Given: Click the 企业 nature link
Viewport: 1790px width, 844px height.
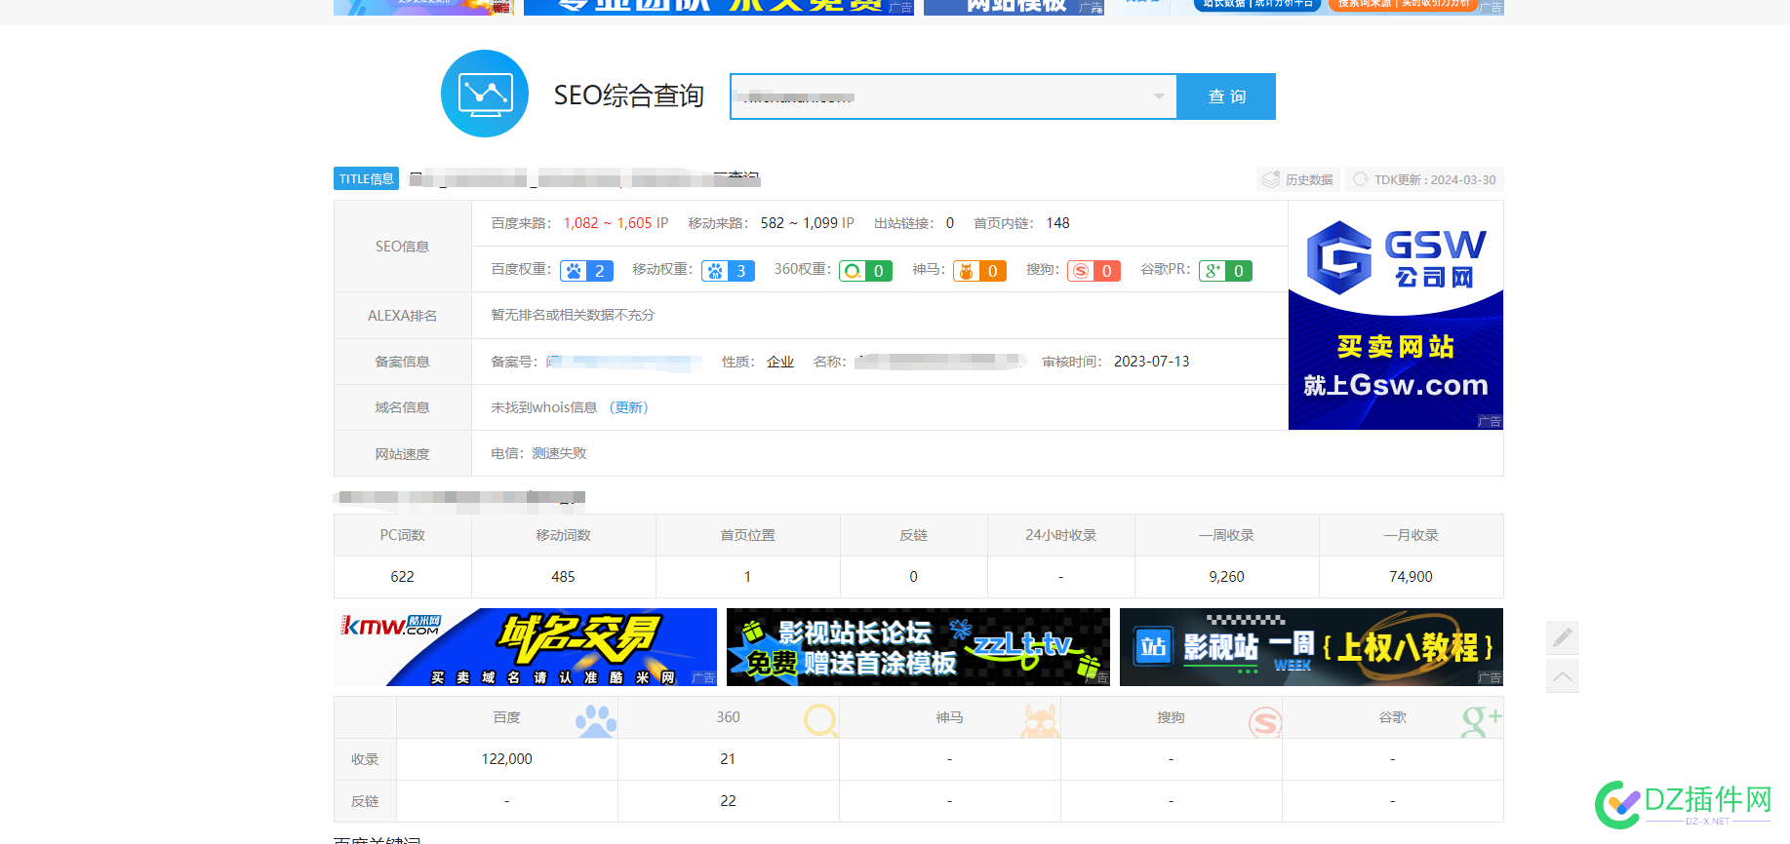Looking at the screenshot, I should (x=780, y=362).
